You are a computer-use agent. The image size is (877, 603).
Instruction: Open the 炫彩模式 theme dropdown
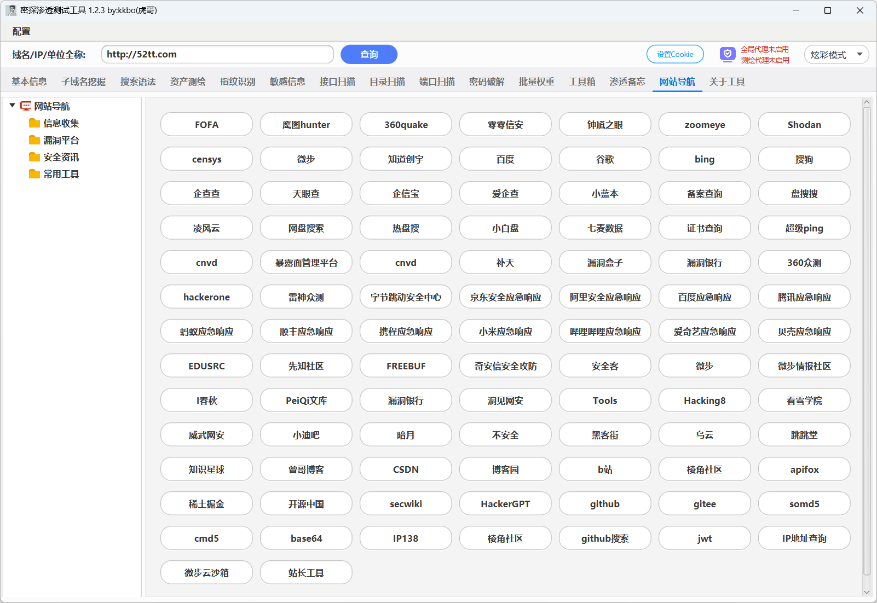[x=836, y=55]
